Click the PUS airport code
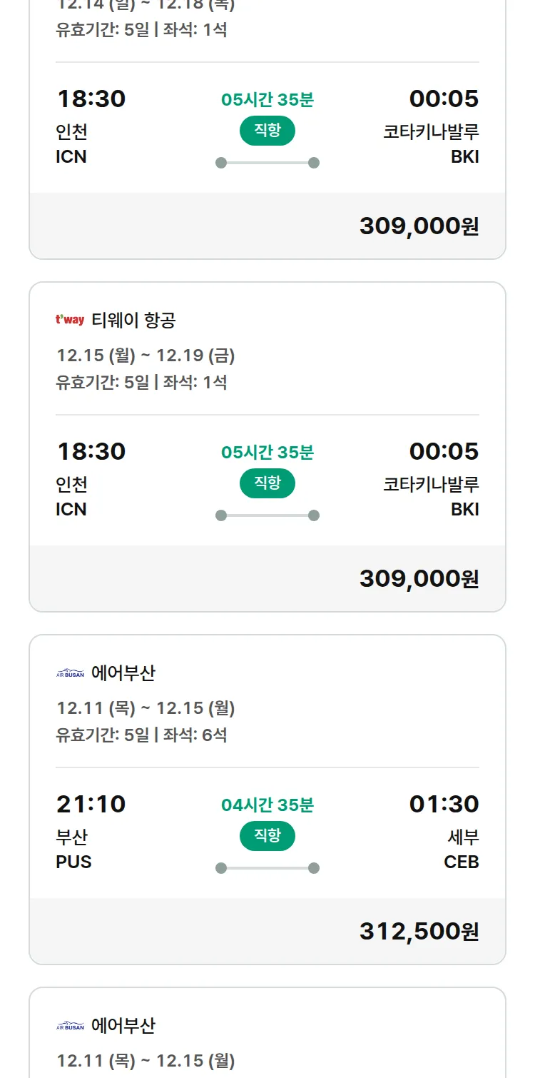Image resolution: width=535 pixels, height=1078 pixels. click(74, 862)
